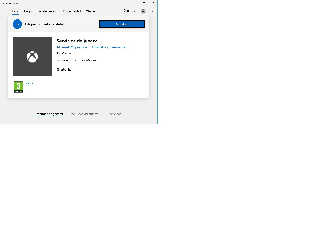Click the 'Servicios de juegos de Microsoft' description

coord(78,60)
